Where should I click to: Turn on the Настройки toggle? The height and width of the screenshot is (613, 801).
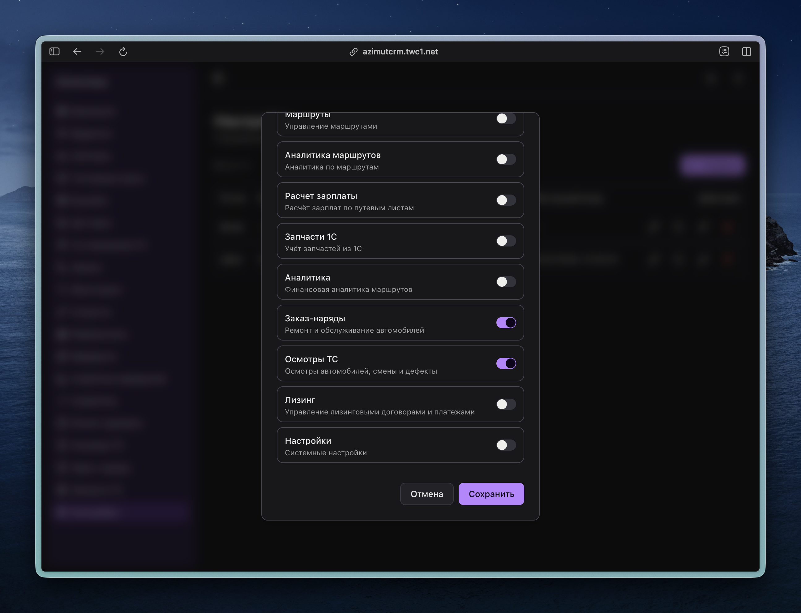click(506, 445)
